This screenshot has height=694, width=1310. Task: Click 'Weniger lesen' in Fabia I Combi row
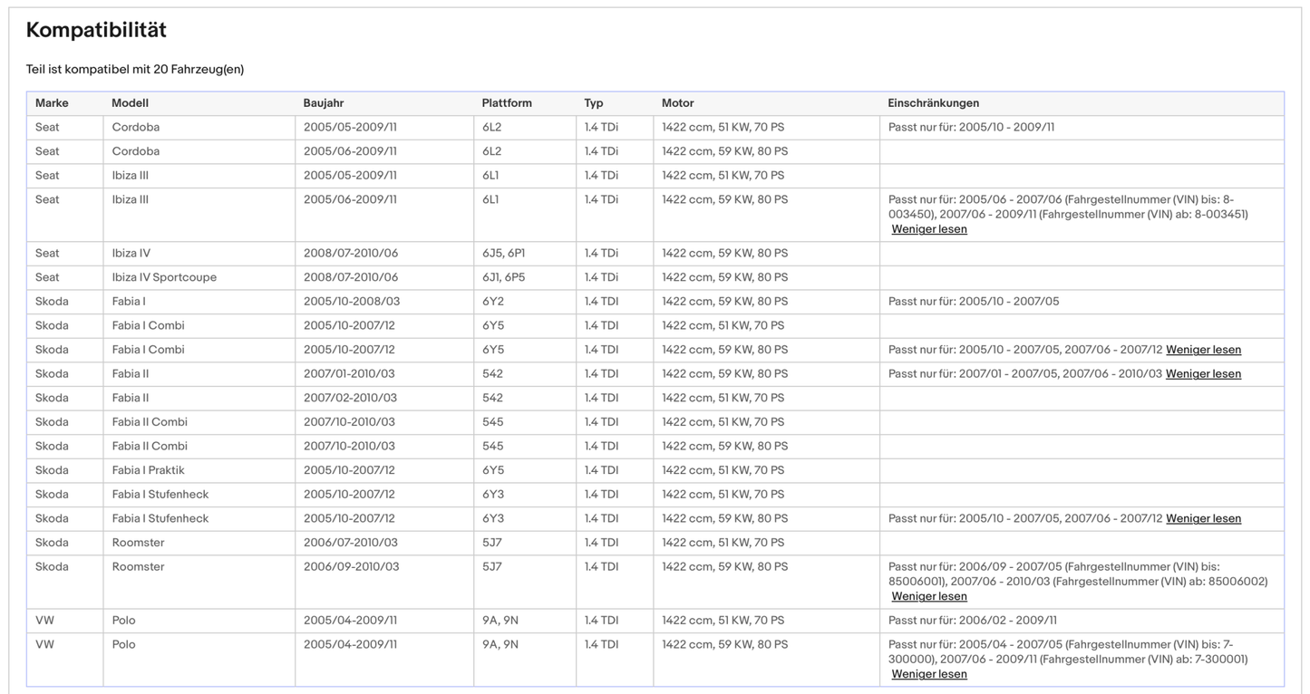point(1203,350)
